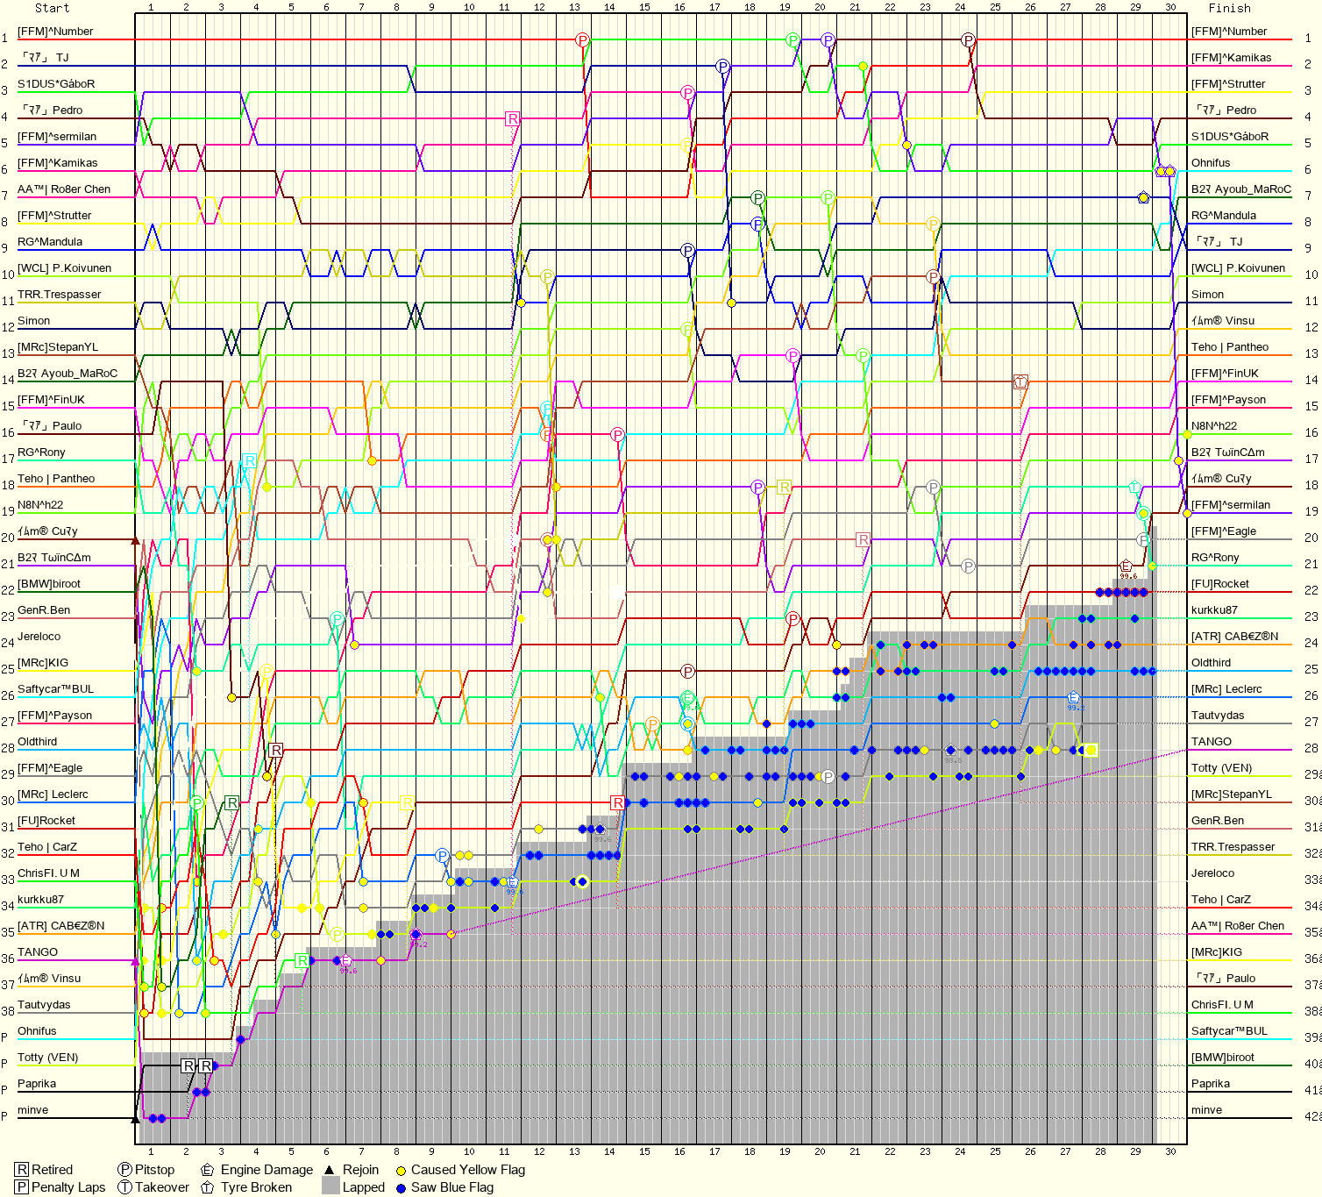Screen dimensions: 1322x1197
Task: Select [FFM]^Number in the Finish column
Action: tap(1229, 32)
